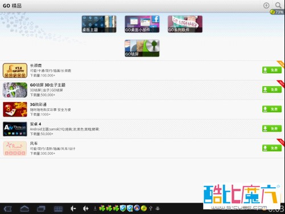
Task: Select the 下载量:500,000+ text
Action: point(43,95)
